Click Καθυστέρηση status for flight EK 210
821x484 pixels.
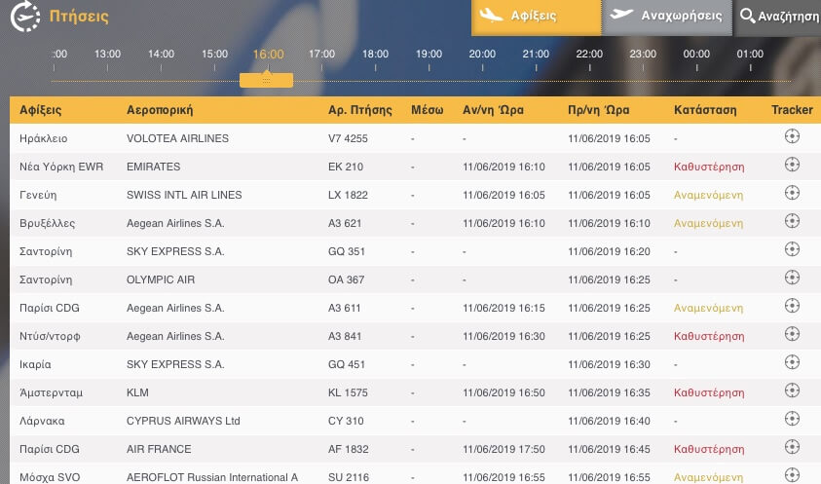[x=709, y=167]
